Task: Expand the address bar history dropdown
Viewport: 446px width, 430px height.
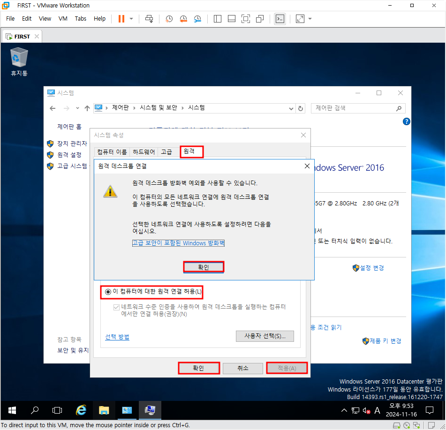Action: point(291,109)
